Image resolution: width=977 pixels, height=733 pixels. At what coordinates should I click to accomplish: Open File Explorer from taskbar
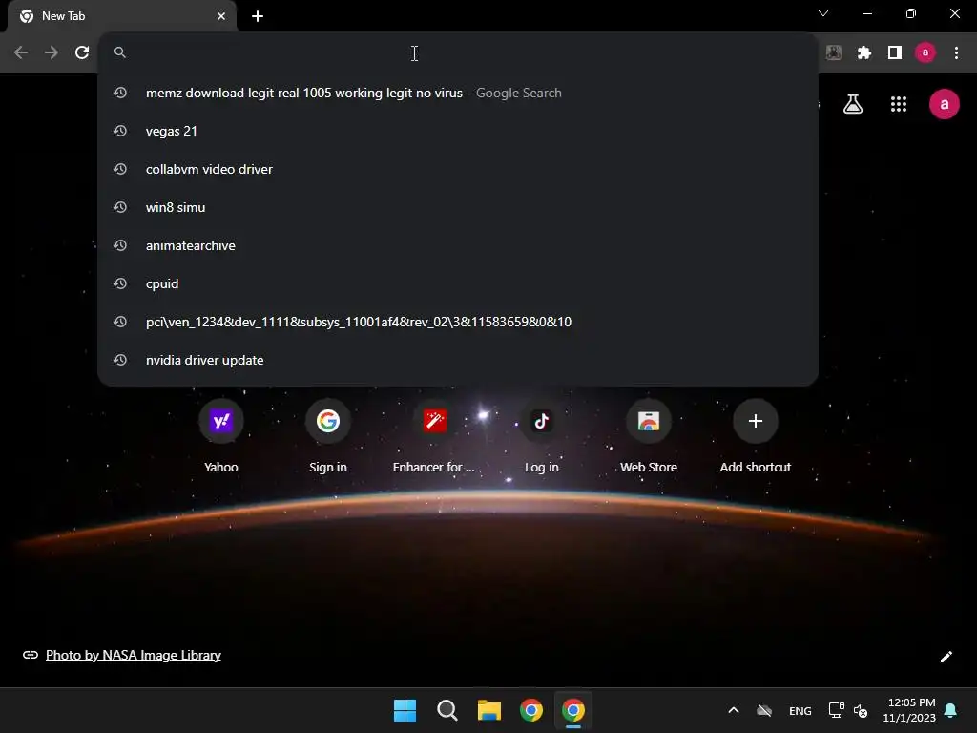[489, 710]
